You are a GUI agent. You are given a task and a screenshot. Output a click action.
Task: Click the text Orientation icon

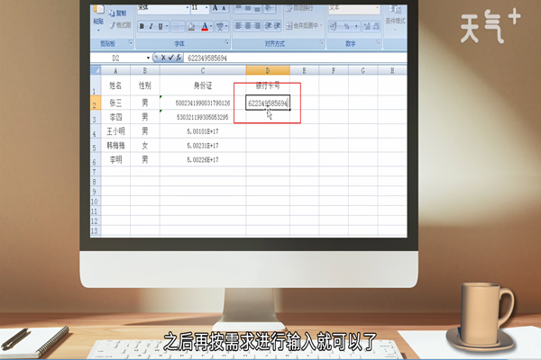(x=269, y=9)
